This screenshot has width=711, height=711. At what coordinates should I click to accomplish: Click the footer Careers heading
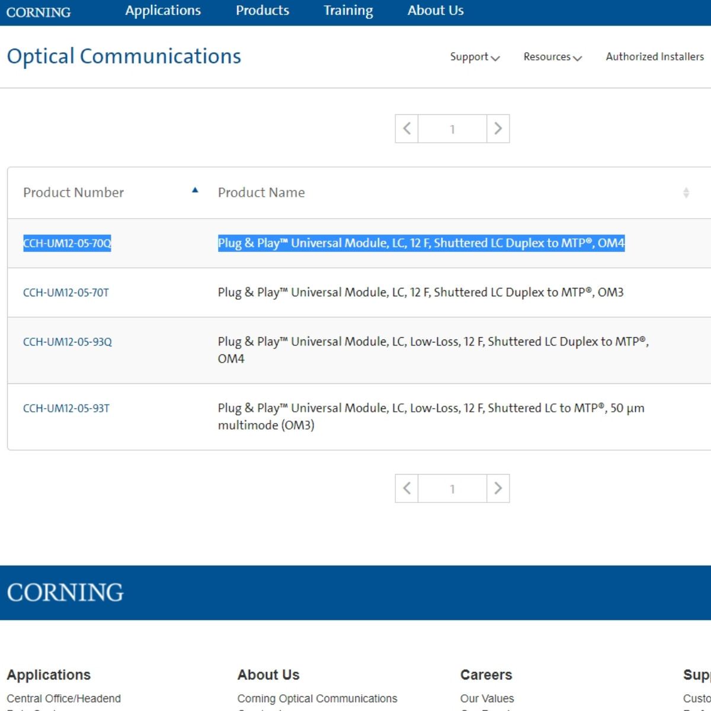(486, 675)
